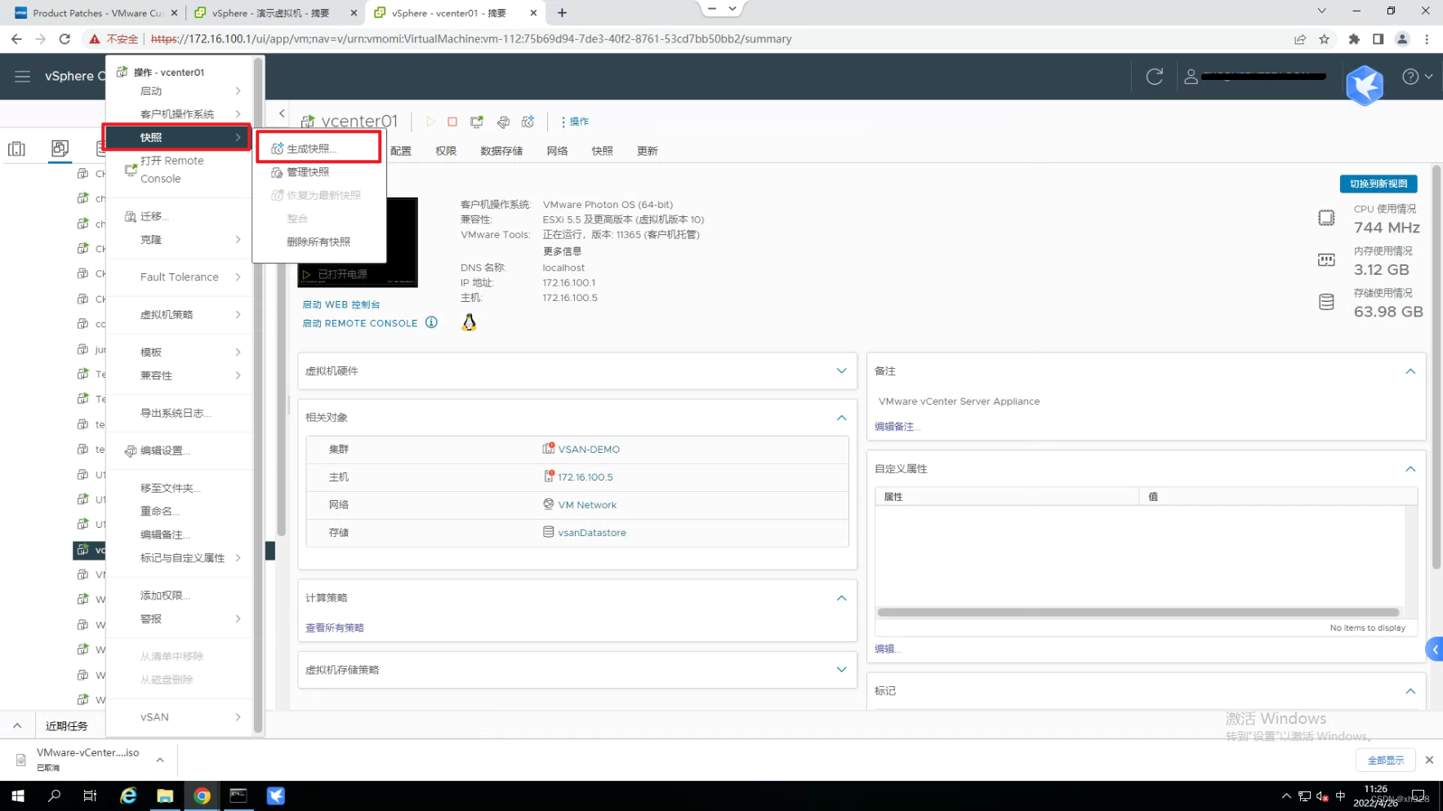Reload the browser page
Image resolution: width=1443 pixels, height=811 pixels.
[x=65, y=39]
